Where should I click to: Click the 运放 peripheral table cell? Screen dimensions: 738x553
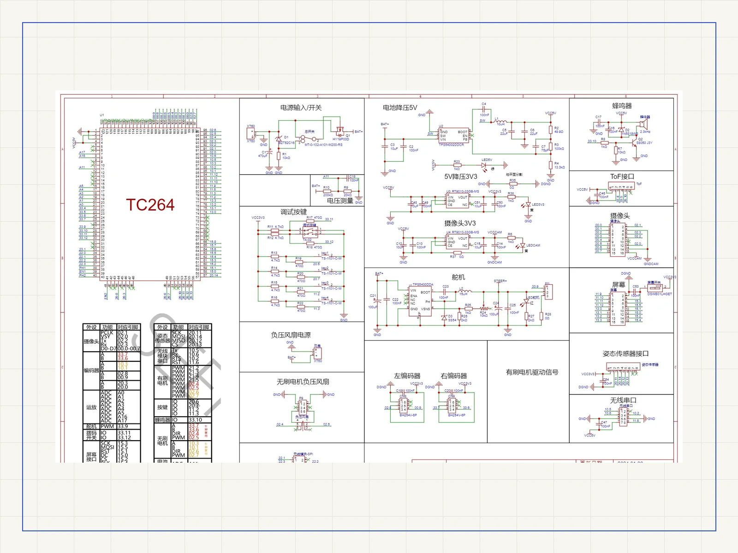pyautogui.click(x=91, y=407)
